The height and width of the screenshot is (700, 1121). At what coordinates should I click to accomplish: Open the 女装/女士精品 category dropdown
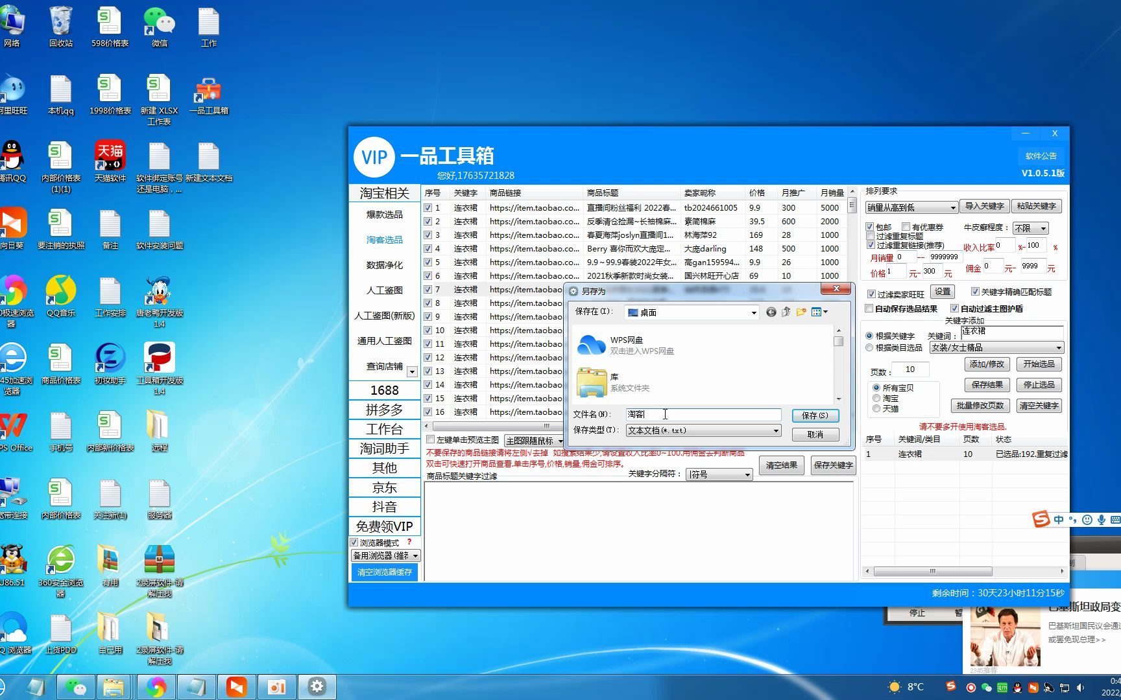[996, 348]
